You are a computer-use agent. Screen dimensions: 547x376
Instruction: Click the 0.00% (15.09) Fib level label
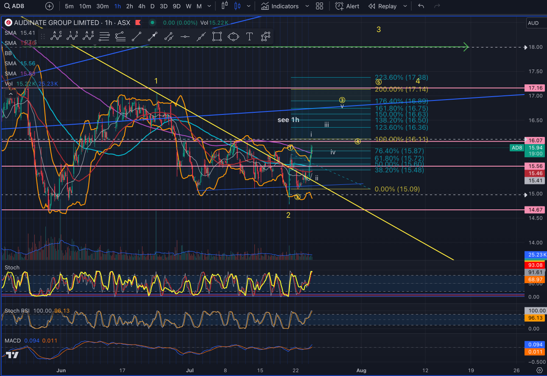[397, 189]
